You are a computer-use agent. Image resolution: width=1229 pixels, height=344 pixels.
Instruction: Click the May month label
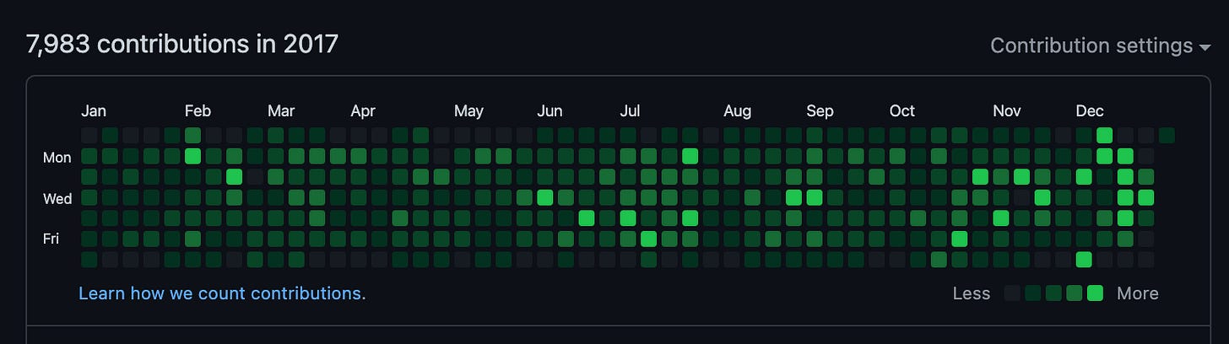tap(468, 111)
